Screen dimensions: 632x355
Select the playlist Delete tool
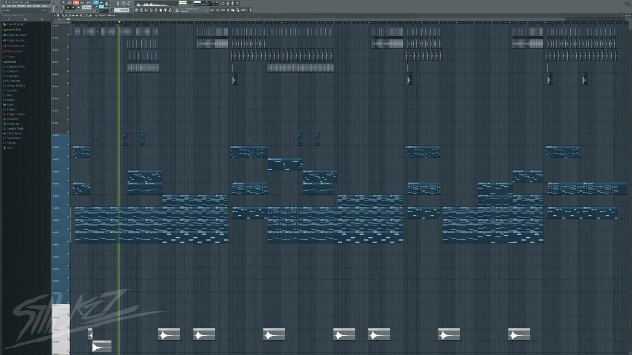click(x=70, y=15)
